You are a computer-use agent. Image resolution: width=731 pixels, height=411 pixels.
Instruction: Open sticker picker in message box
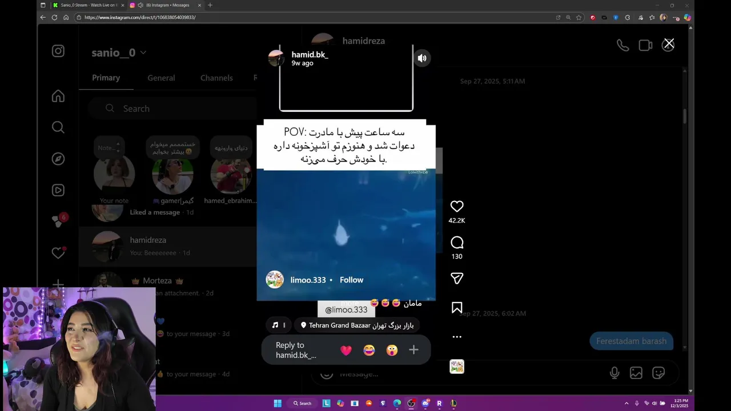coord(658,373)
